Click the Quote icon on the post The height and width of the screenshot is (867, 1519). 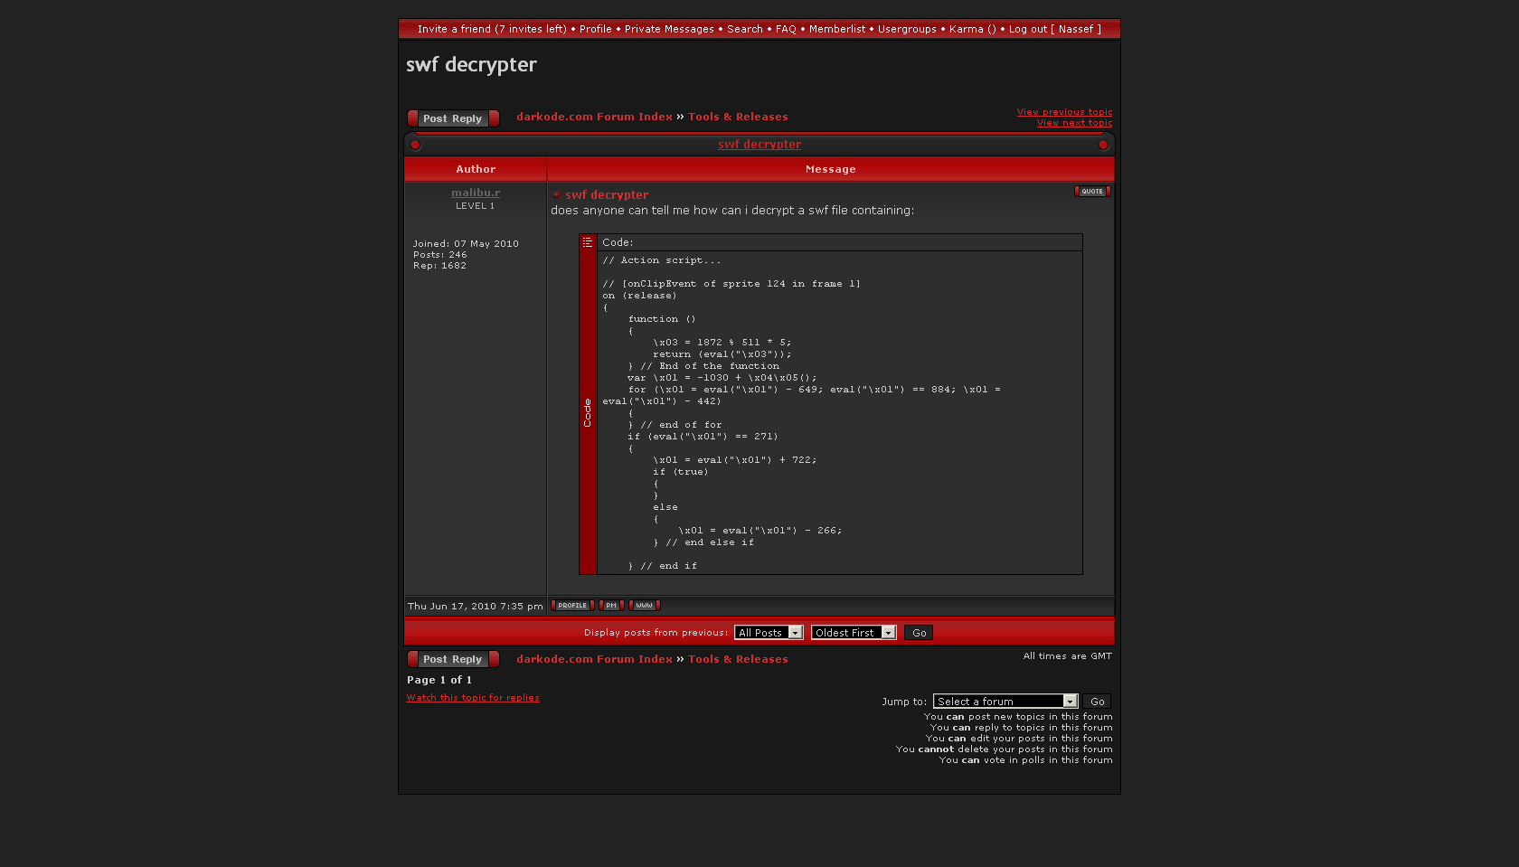1092,192
